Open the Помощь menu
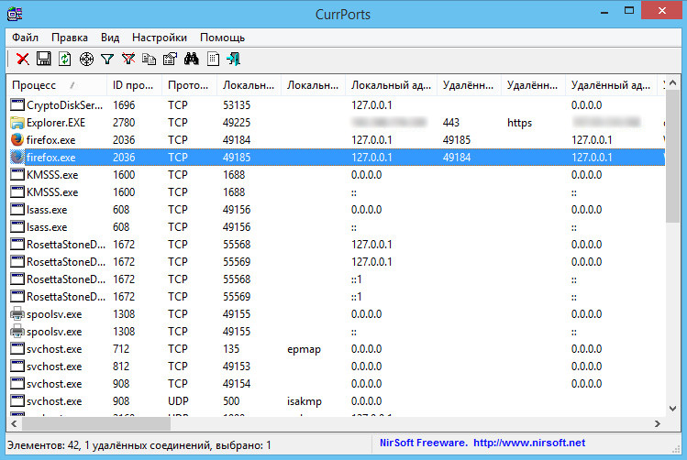 click(222, 38)
